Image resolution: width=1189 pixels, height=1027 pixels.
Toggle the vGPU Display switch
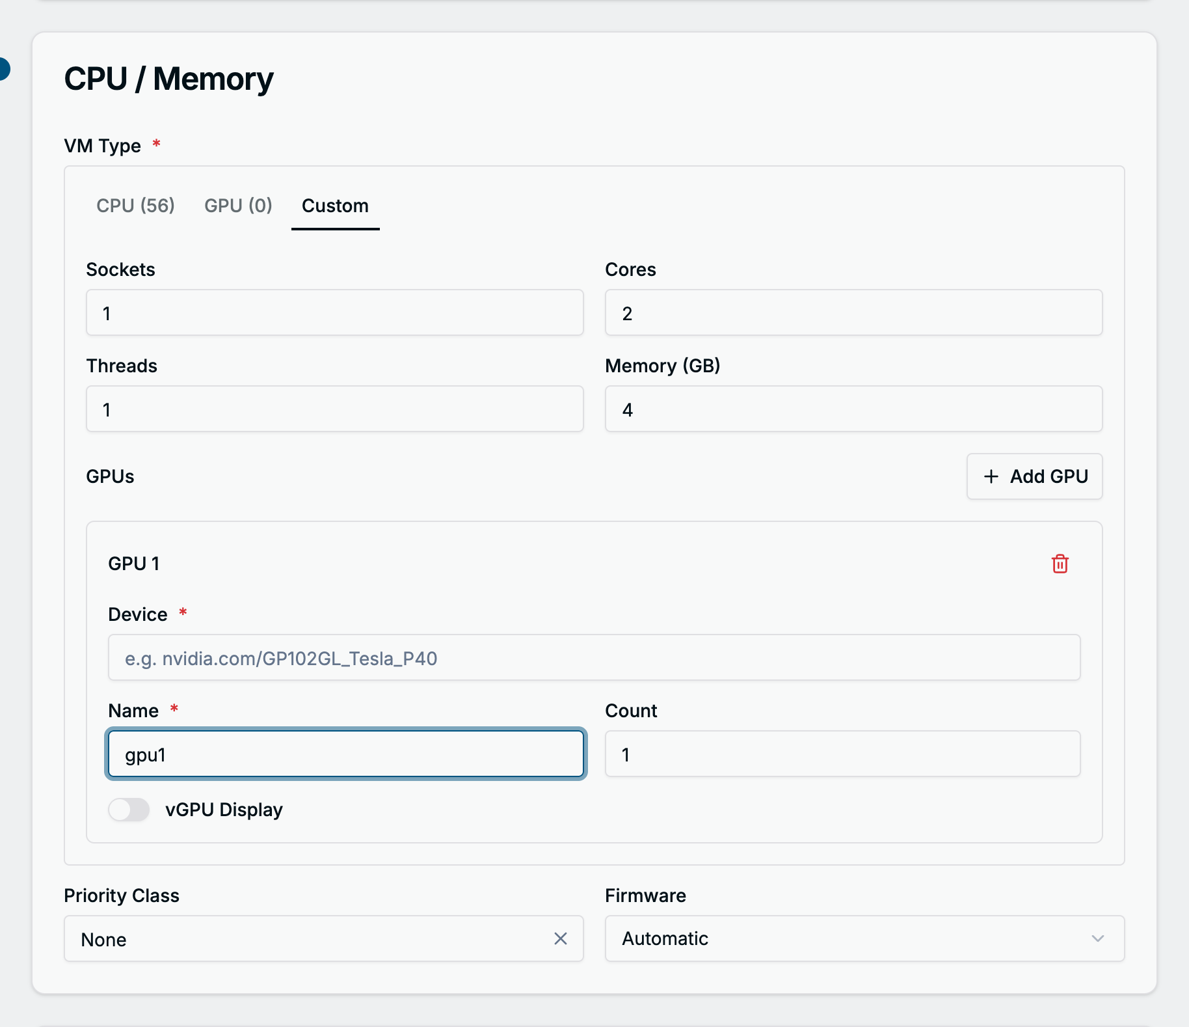pos(129,810)
